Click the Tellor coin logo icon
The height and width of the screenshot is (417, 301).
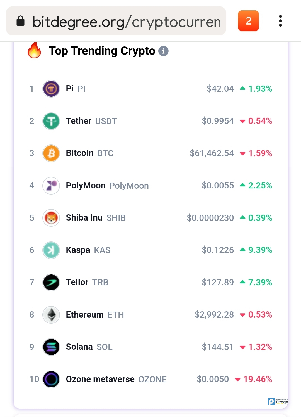coord(51,282)
